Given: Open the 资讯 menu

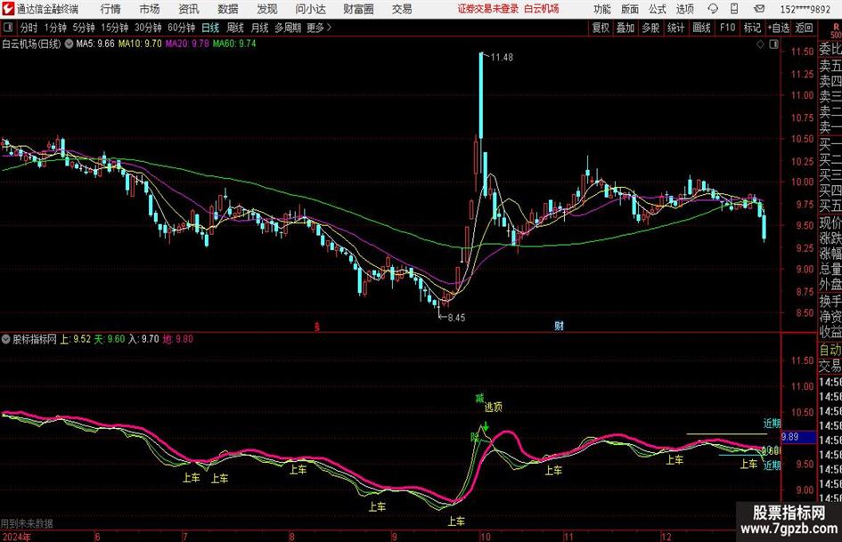Looking at the screenshot, I should tap(189, 9).
